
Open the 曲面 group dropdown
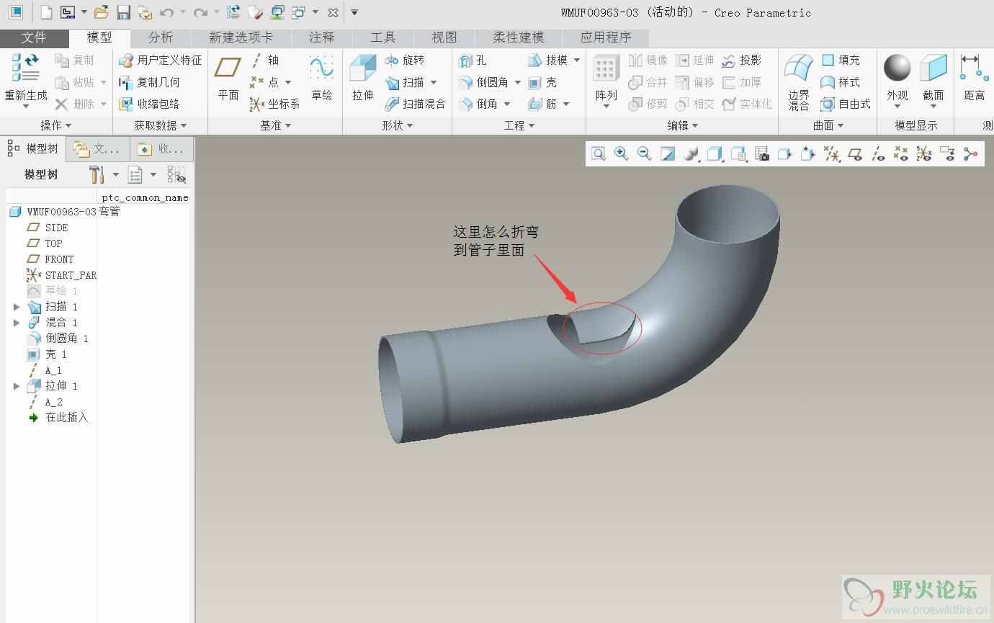point(828,125)
